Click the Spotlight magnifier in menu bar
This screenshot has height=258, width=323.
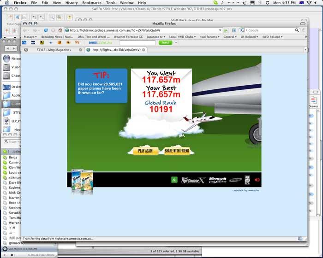(317, 3)
